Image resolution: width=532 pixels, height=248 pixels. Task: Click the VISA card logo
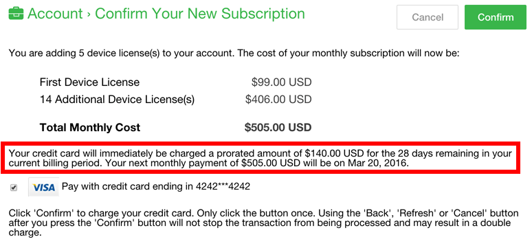coord(44,187)
